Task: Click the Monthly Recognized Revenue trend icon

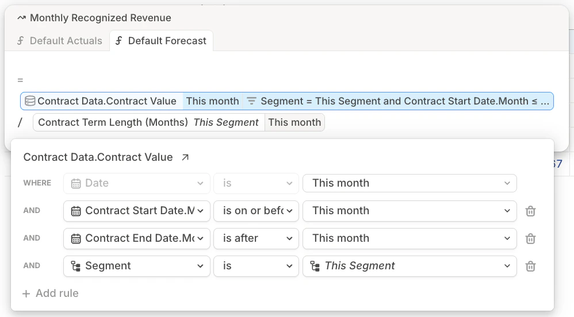Action: click(22, 18)
